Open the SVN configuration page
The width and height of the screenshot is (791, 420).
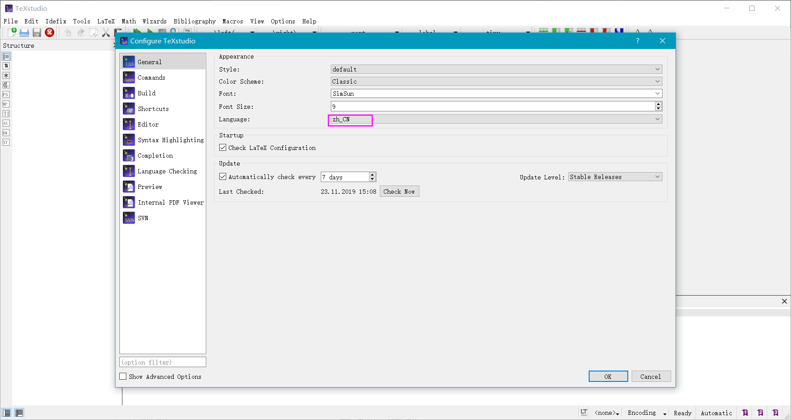click(x=129, y=218)
